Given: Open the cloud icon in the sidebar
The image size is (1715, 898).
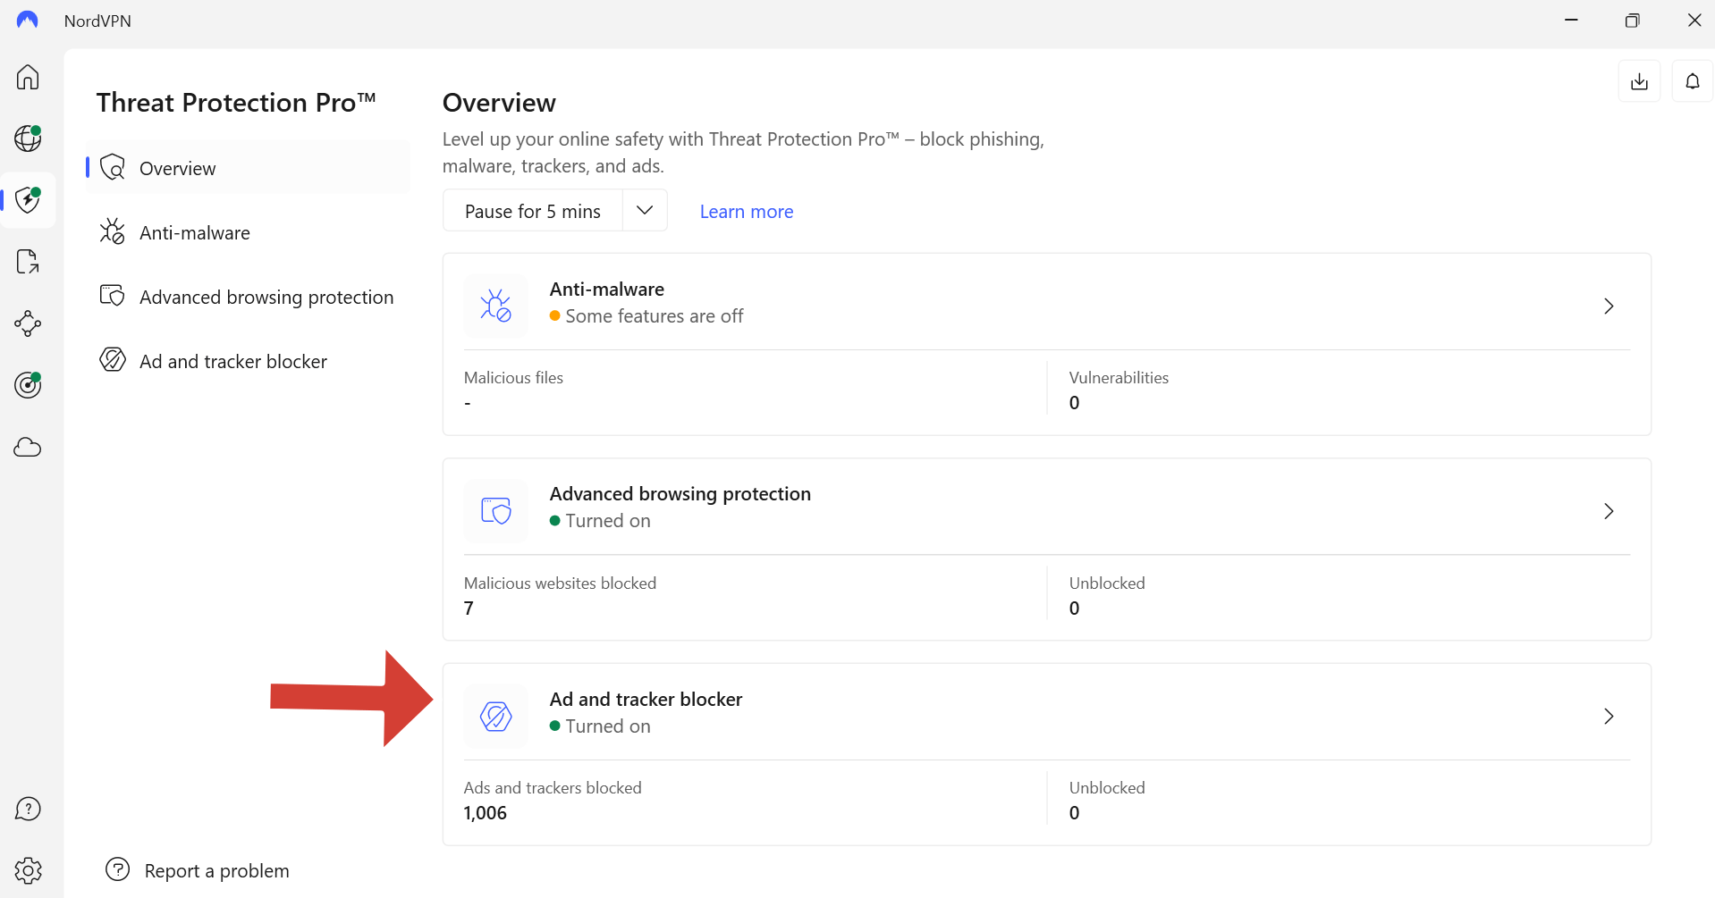Looking at the screenshot, I should (28, 447).
